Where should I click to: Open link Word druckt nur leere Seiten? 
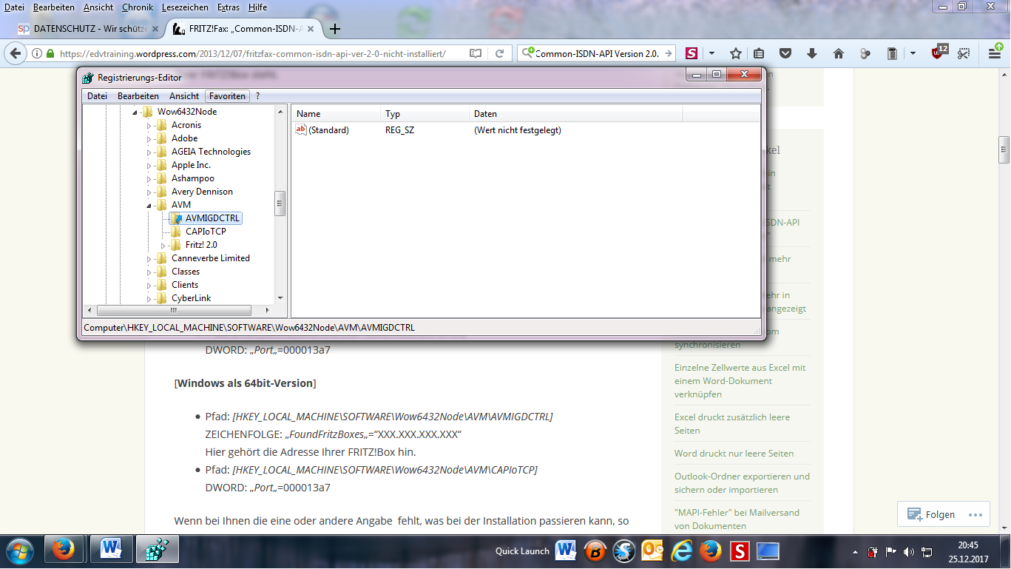click(734, 454)
